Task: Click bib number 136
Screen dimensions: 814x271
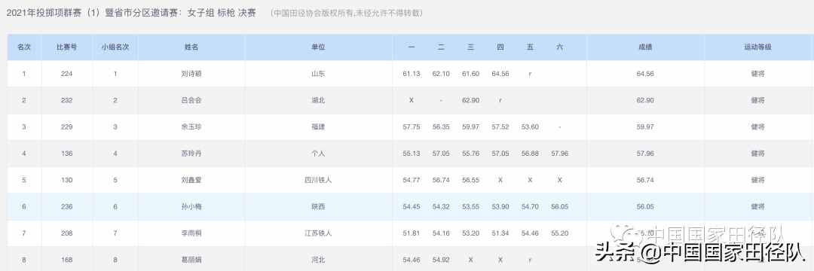Action: [66, 154]
